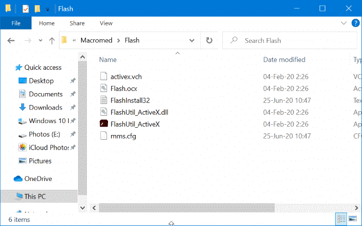Open Pictures in the navigation pane
362x226 pixels.
[x=40, y=161]
